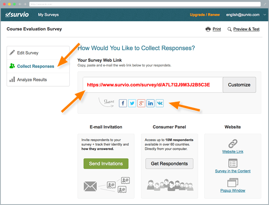Share survey via Twitter icon
This screenshot has height=205, width=269.
point(132,103)
